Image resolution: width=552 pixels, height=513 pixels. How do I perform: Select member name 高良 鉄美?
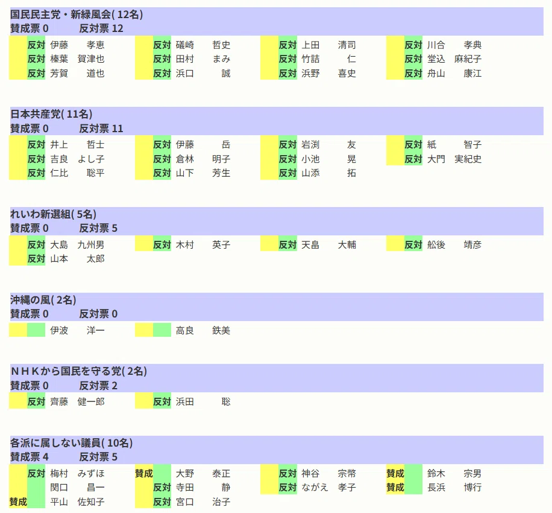click(202, 330)
